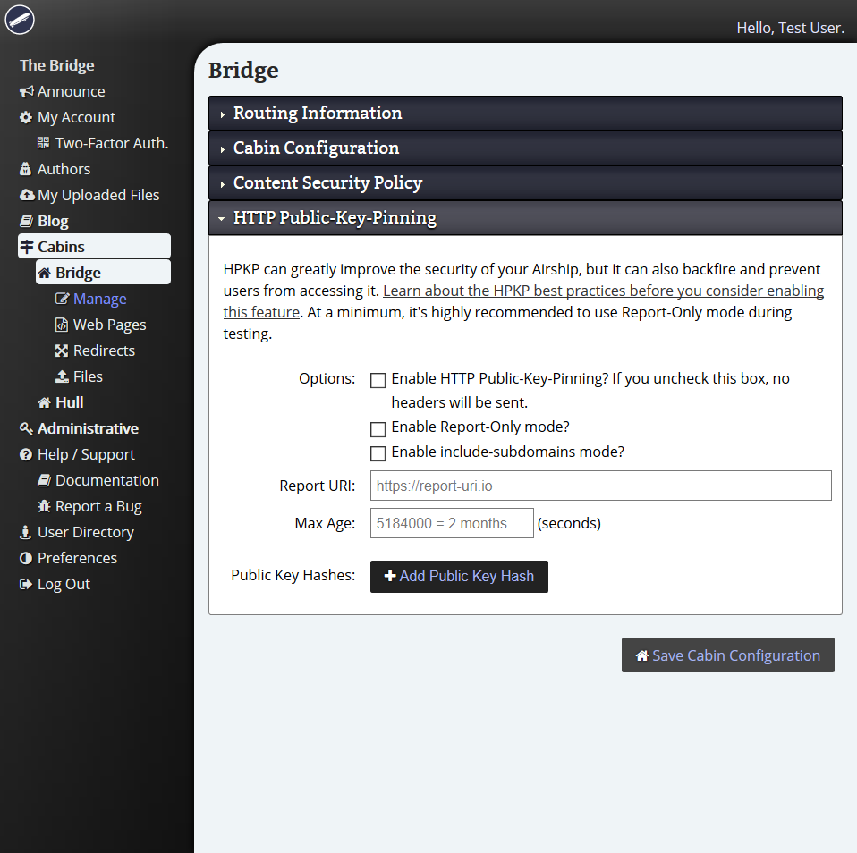Enable include-subdomains mode
This screenshot has height=853, width=857.
(378, 453)
